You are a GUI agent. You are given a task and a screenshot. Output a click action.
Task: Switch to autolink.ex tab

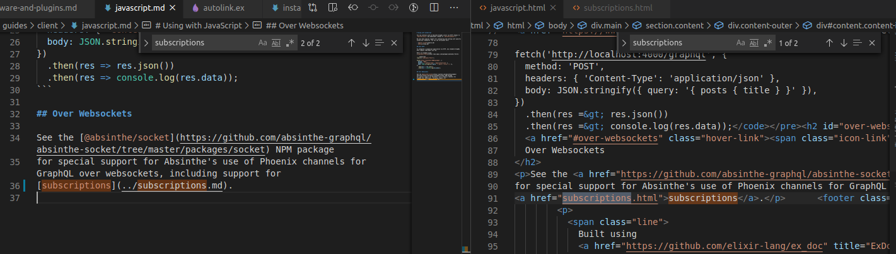coord(223,8)
